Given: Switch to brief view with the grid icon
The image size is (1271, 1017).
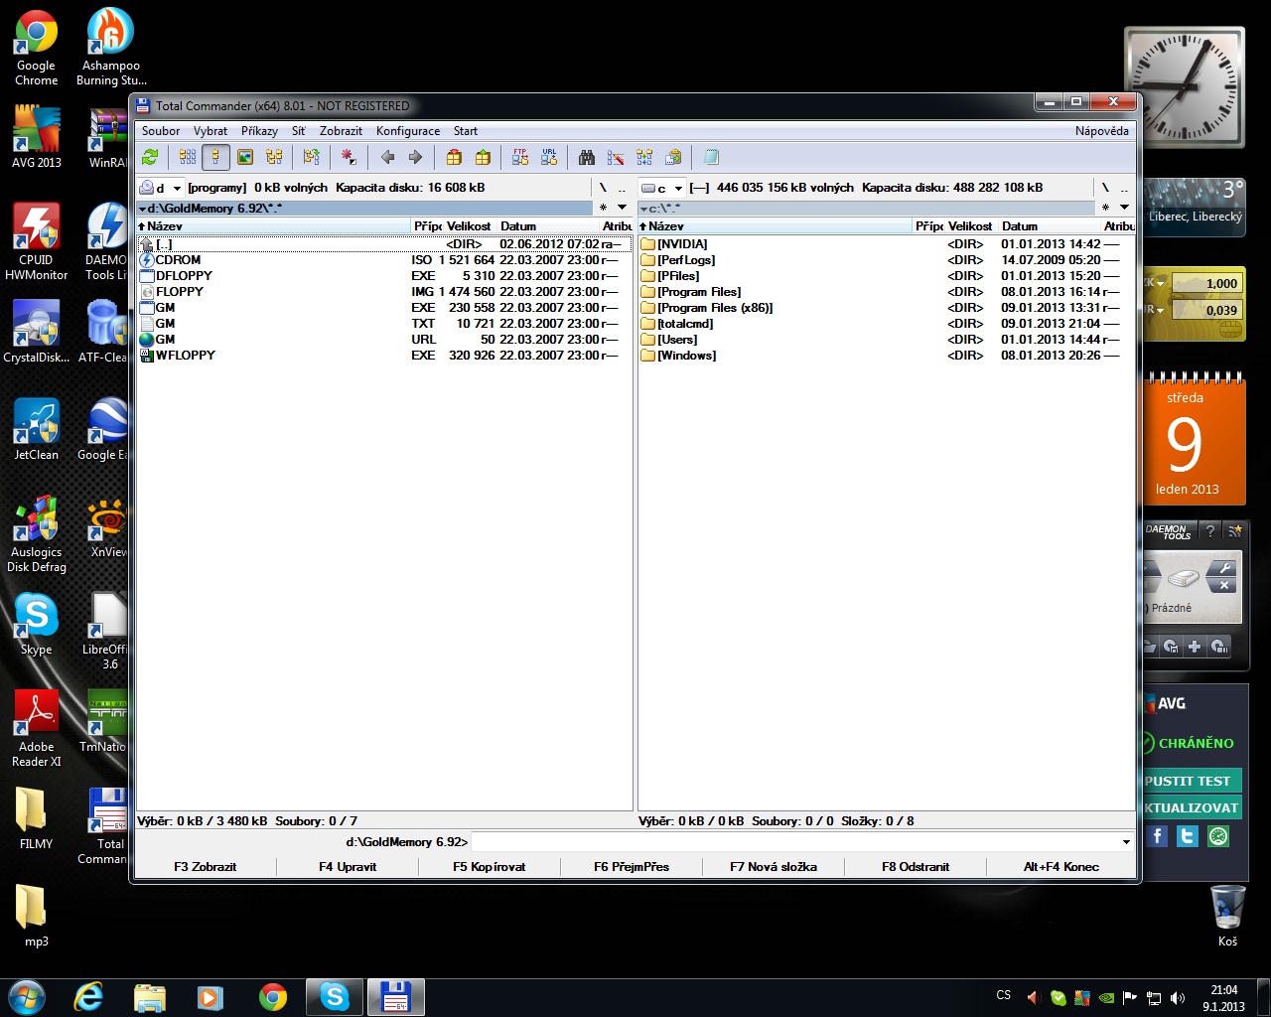Looking at the screenshot, I should (x=188, y=157).
